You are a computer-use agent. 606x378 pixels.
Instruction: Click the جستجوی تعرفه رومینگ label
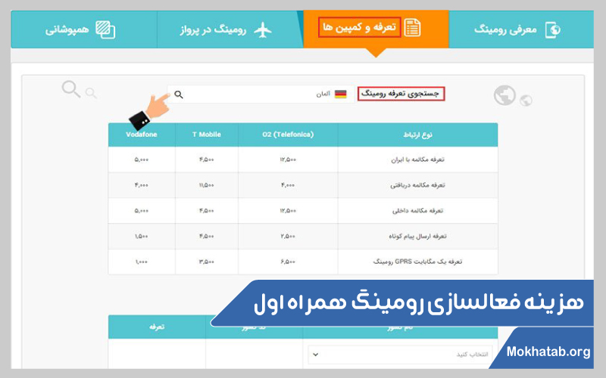(401, 94)
